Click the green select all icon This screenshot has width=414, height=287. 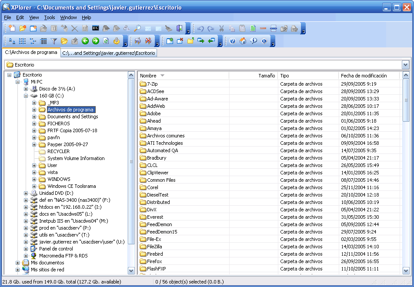(253, 28)
